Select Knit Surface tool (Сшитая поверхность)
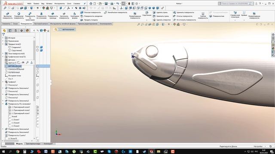Viewport: 275px width, 154px height. pos(203,15)
